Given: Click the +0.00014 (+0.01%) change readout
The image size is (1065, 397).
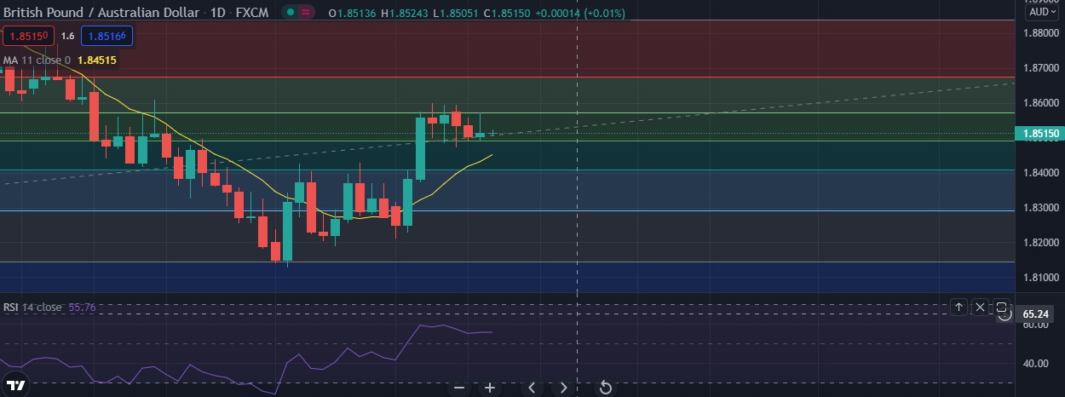Looking at the screenshot, I should pos(579,13).
